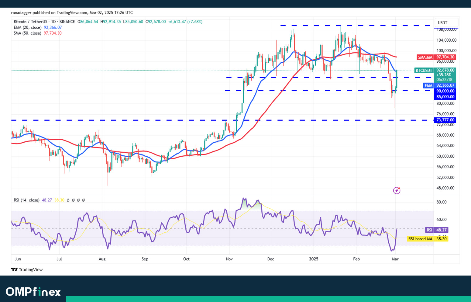Image resolution: width=471 pixels, height=302 pixels.
Task: Click the purple RSI value tag
Action: pos(437,230)
